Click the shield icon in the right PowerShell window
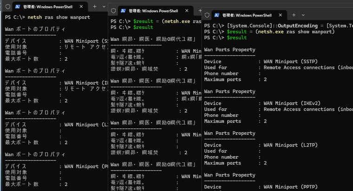 [207, 15]
